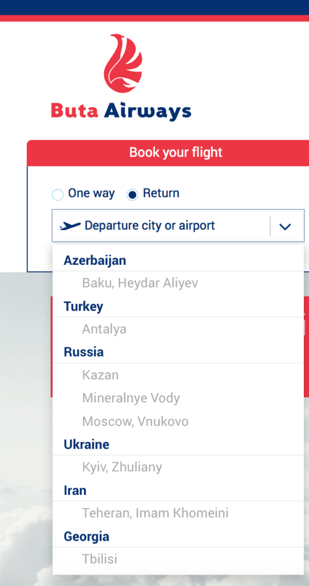Click the Turkey country group header

point(84,307)
